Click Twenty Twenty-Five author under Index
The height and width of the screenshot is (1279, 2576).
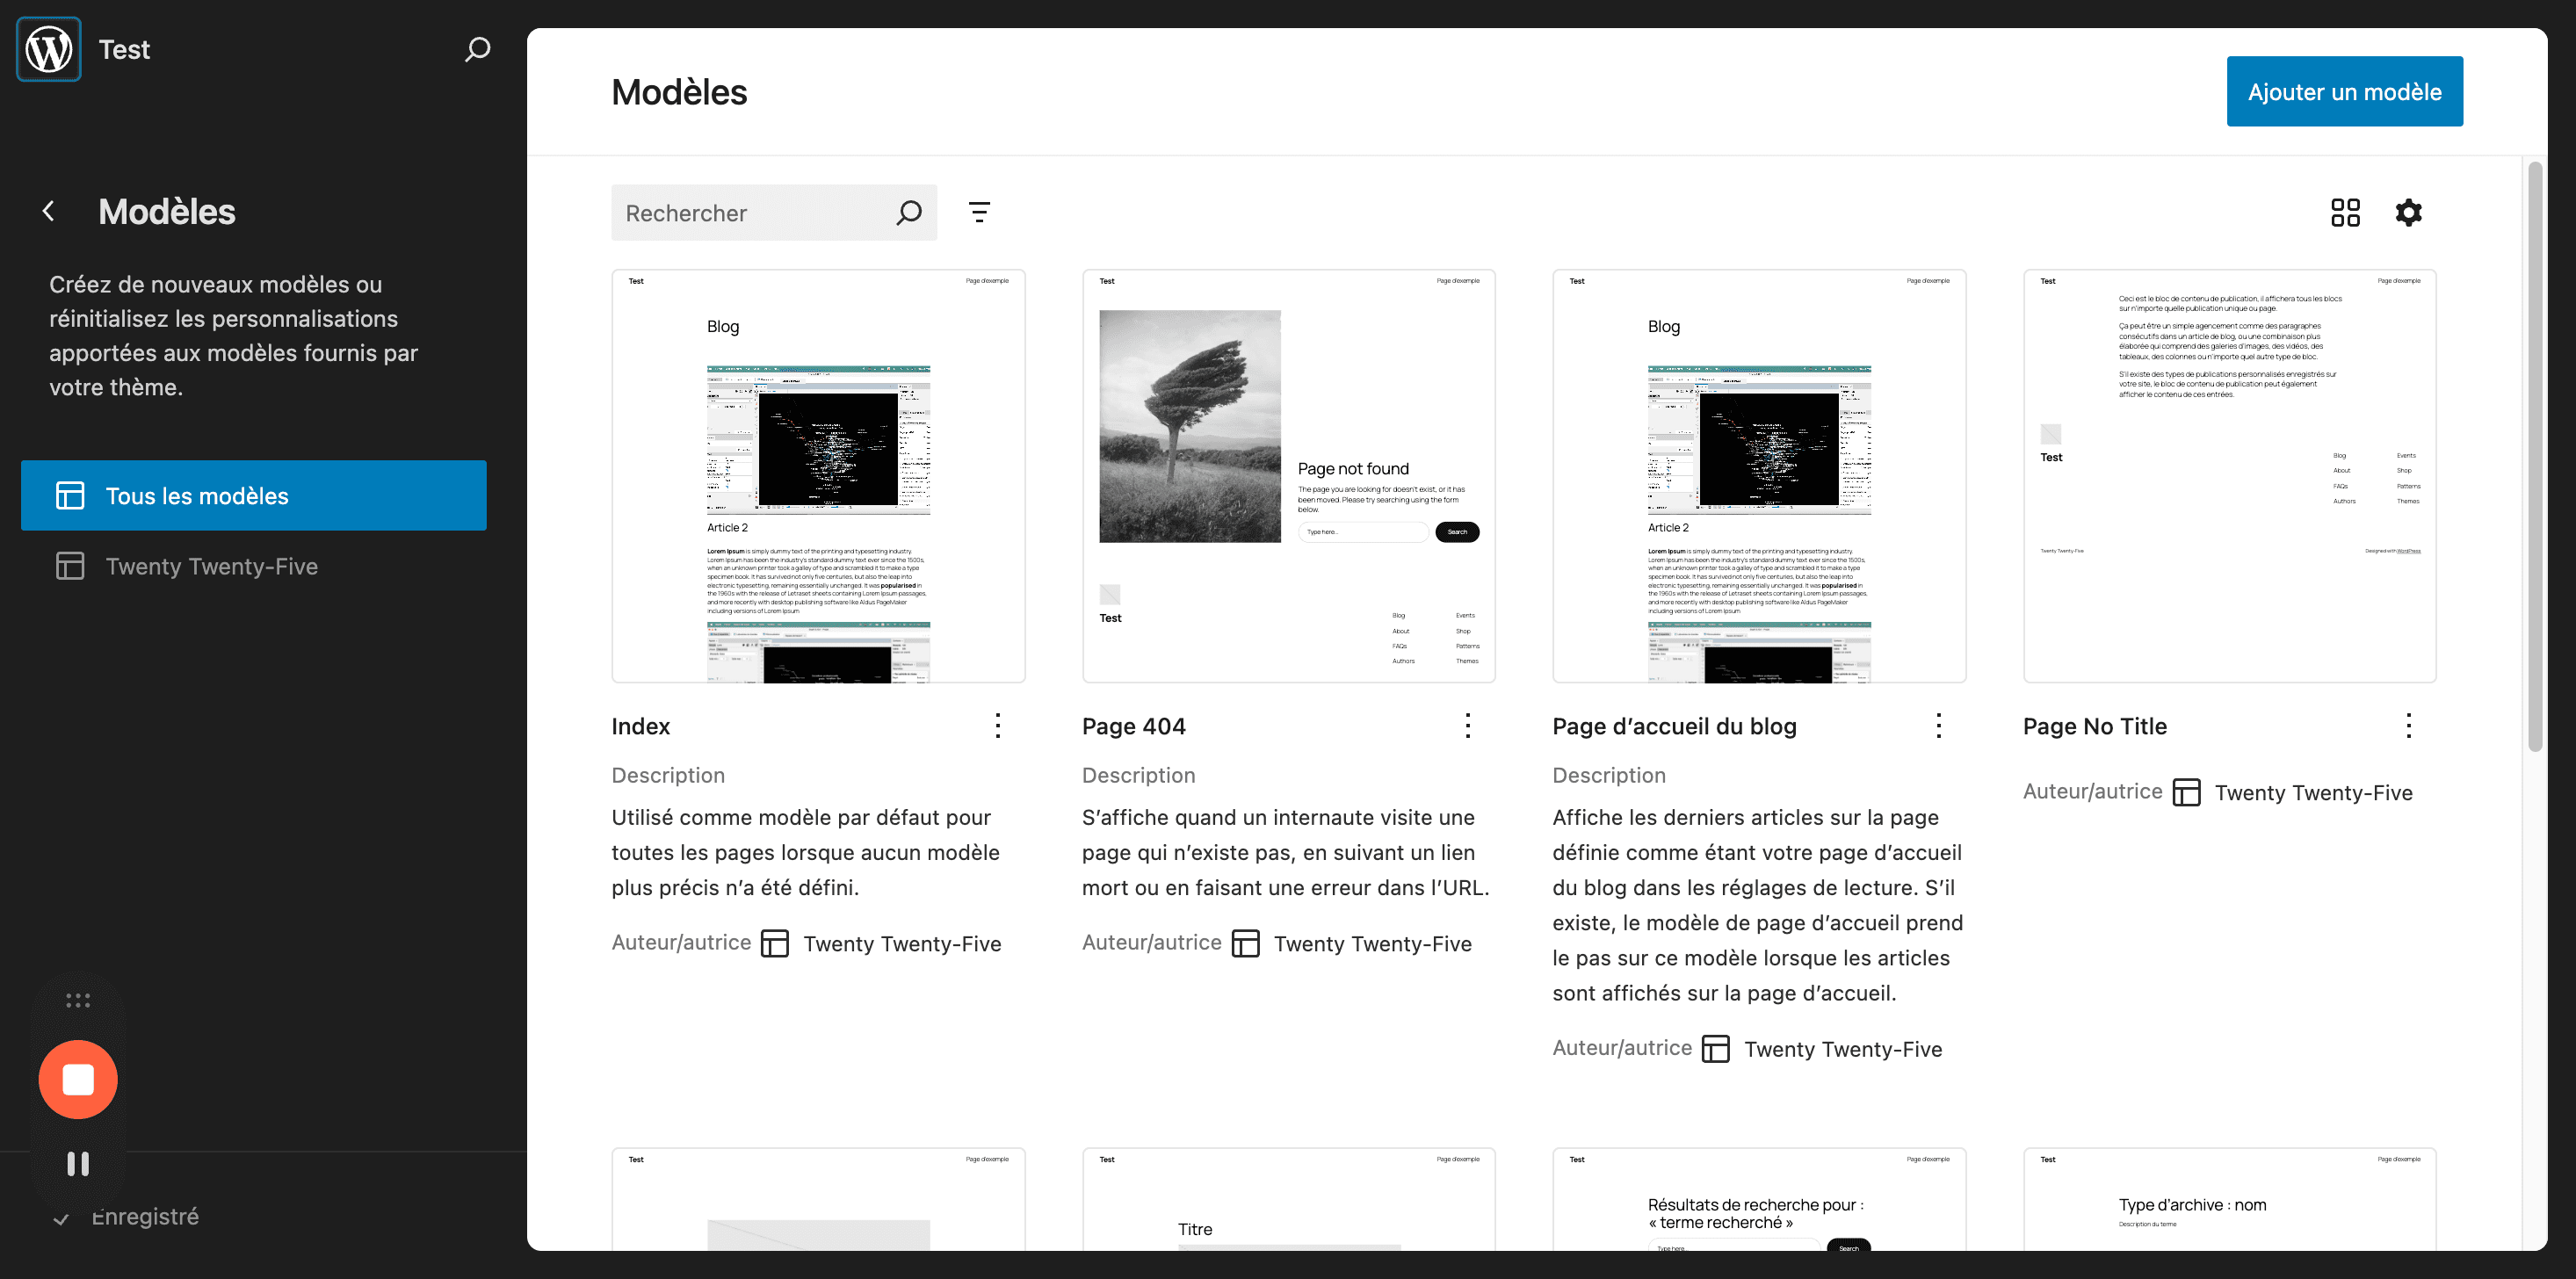(902, 944)
